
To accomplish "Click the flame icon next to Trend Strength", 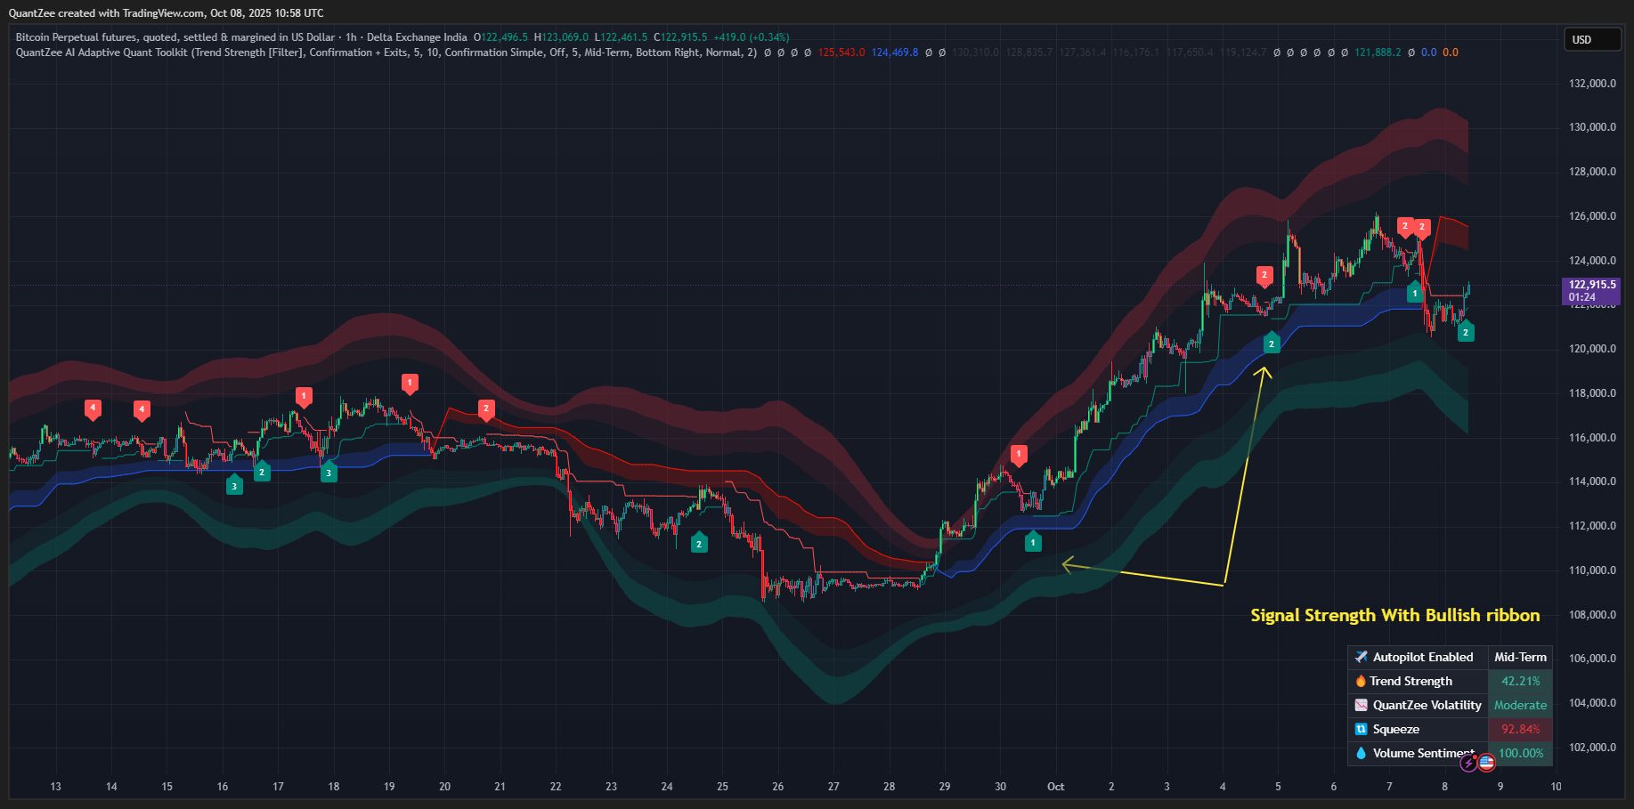I will (x=1361, y=681).
